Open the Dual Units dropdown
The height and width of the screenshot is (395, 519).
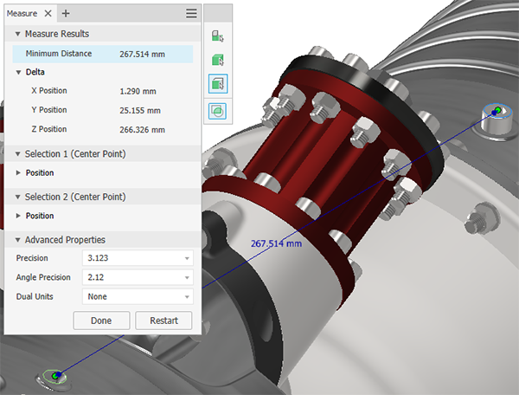138,296
